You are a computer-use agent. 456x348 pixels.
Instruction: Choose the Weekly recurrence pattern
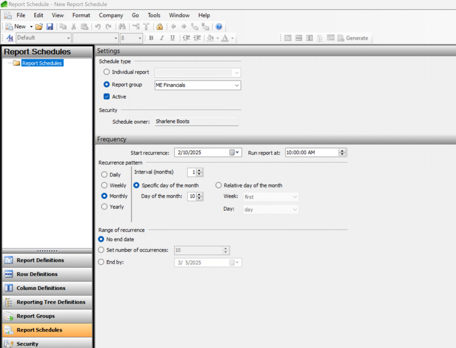104,185
